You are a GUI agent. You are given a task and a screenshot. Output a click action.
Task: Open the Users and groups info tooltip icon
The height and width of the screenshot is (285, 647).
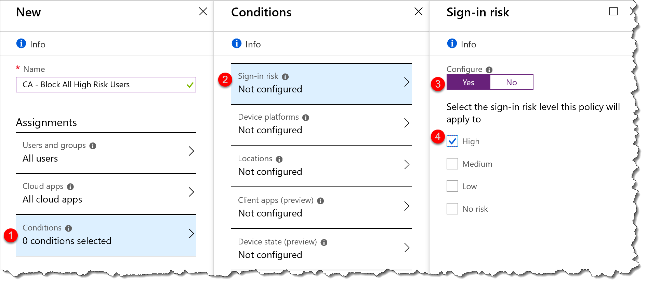click(x=93, y=145)
